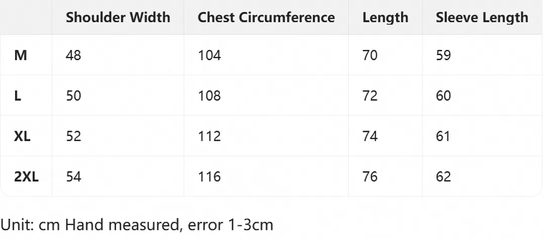Click the length value 72
Screen dimensions: 545x239
point(370,95)
